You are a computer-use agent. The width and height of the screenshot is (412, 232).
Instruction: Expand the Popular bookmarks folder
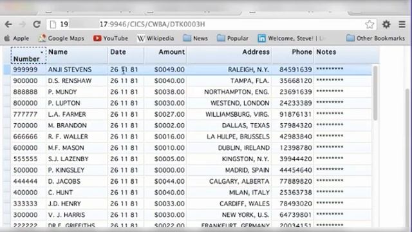(232, 39)
